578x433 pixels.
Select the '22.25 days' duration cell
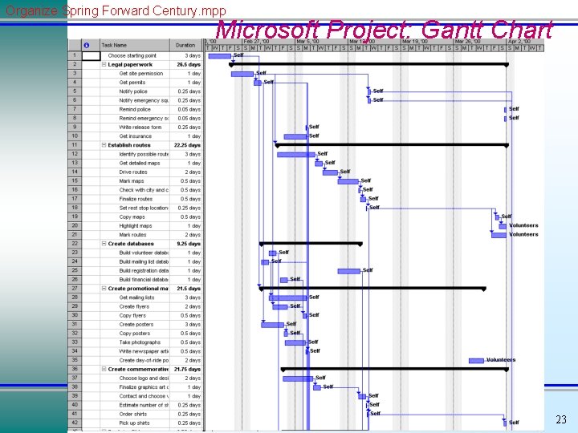(185, 145)
